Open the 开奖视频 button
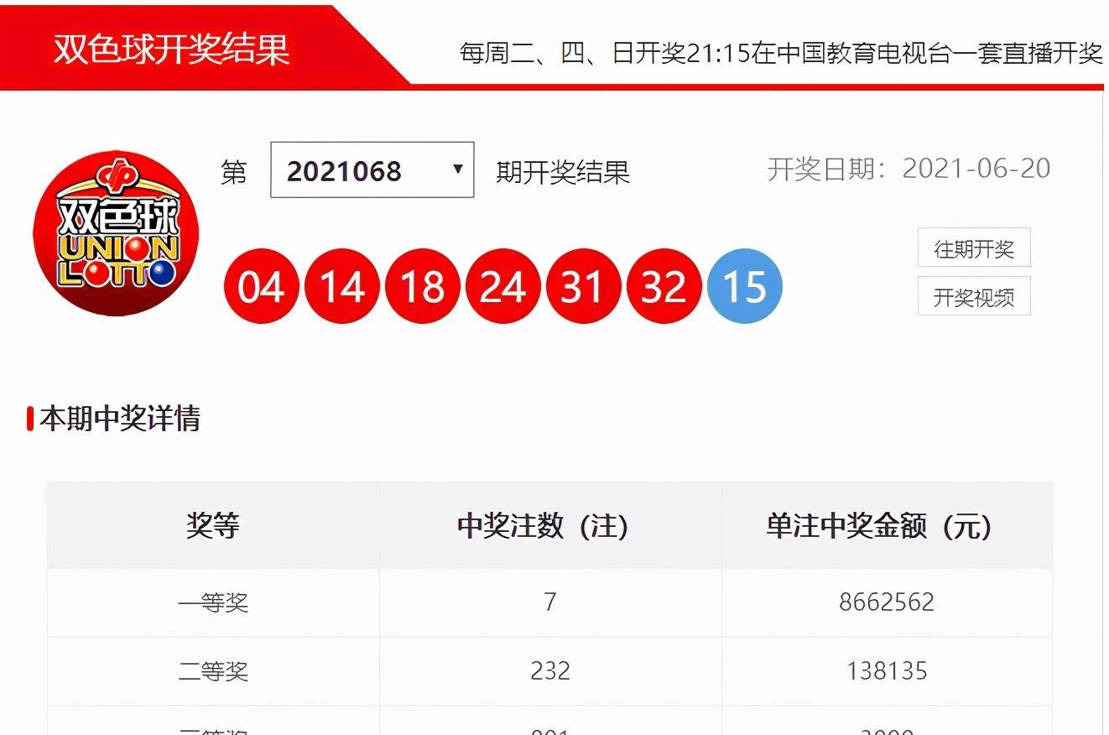 pos(974,297)
